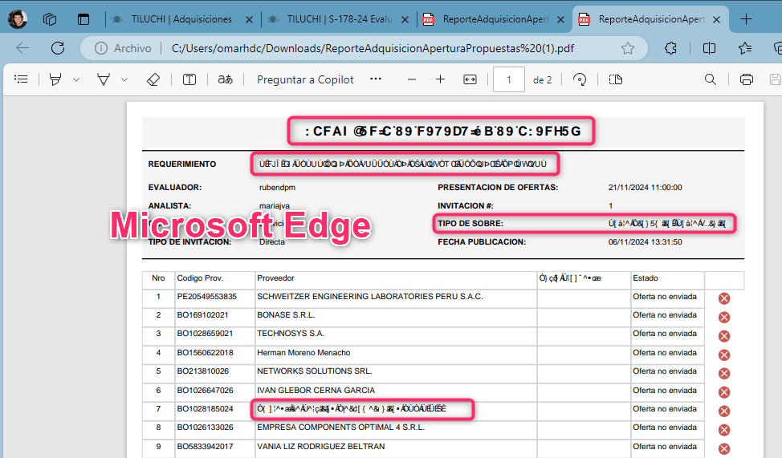The height and width of the screenshot is (458, 782).
Task: Select provider code PE20549553835
Action: tap(206, 297)
